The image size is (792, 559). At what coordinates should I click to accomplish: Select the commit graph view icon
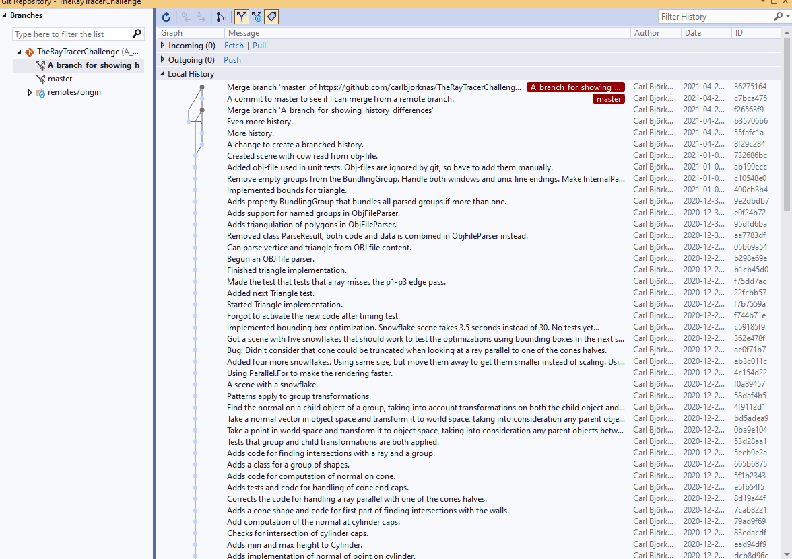tap(222, 17)
